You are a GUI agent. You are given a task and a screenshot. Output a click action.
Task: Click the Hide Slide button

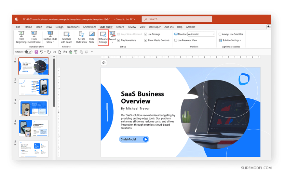[92, 37]
